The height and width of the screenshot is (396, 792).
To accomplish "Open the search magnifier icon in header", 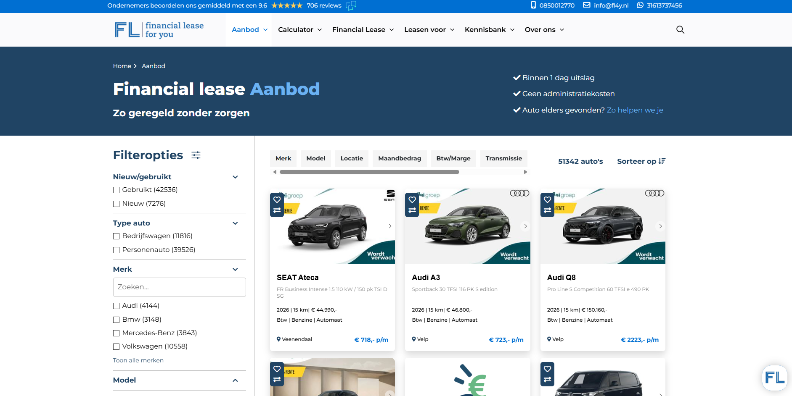I will coord(680,29).
